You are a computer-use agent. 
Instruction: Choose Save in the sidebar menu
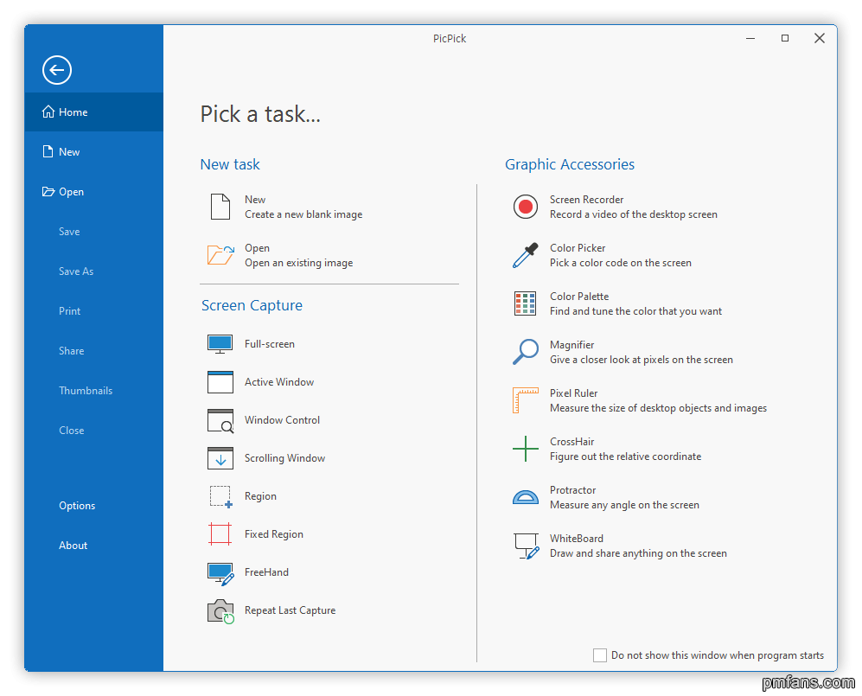(93, 232)
